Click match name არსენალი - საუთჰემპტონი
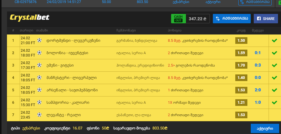This screenshot has height=134, width=281. click(72, 90)
